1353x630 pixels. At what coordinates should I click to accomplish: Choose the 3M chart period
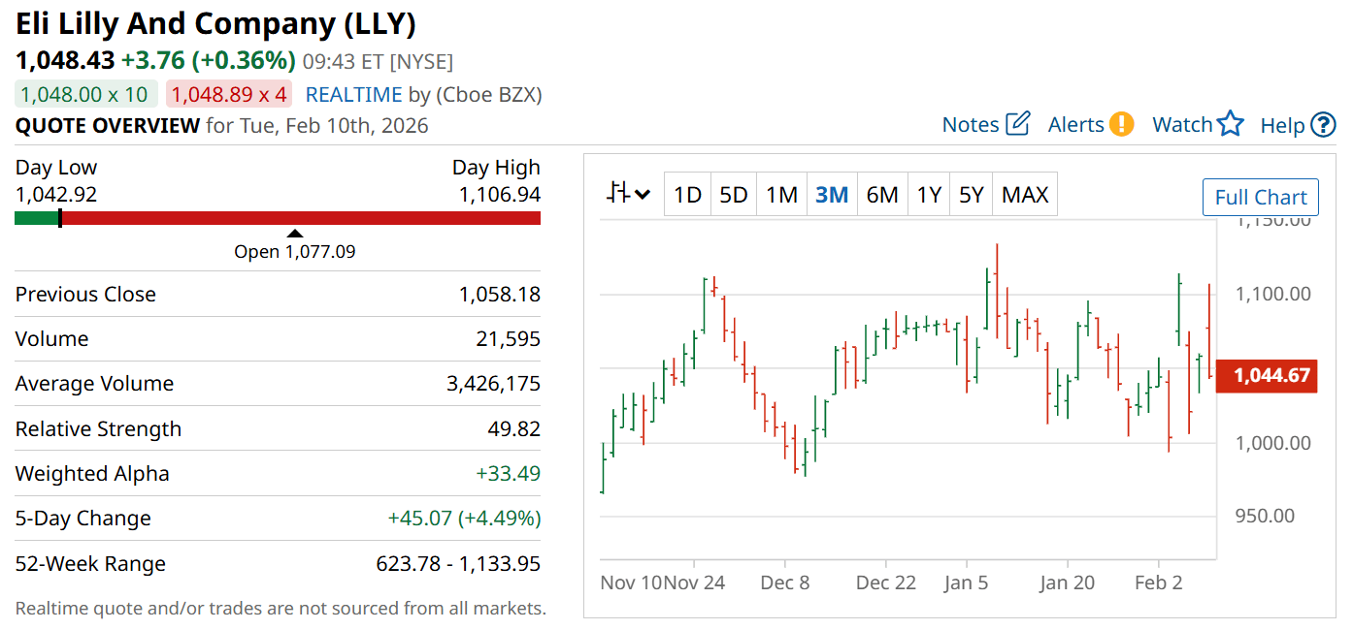(x=832, y=195)
